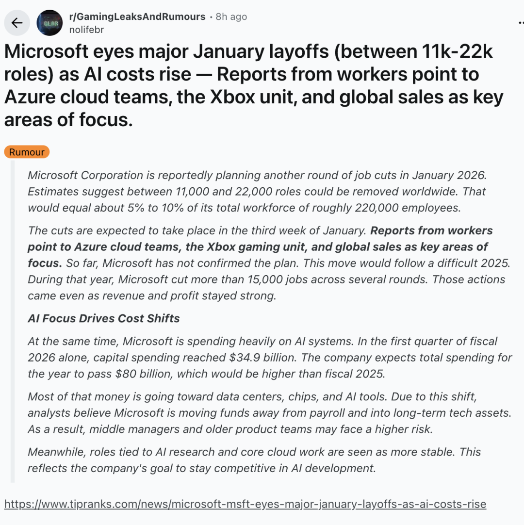Open user profile nolifebr

pos(86,30)
